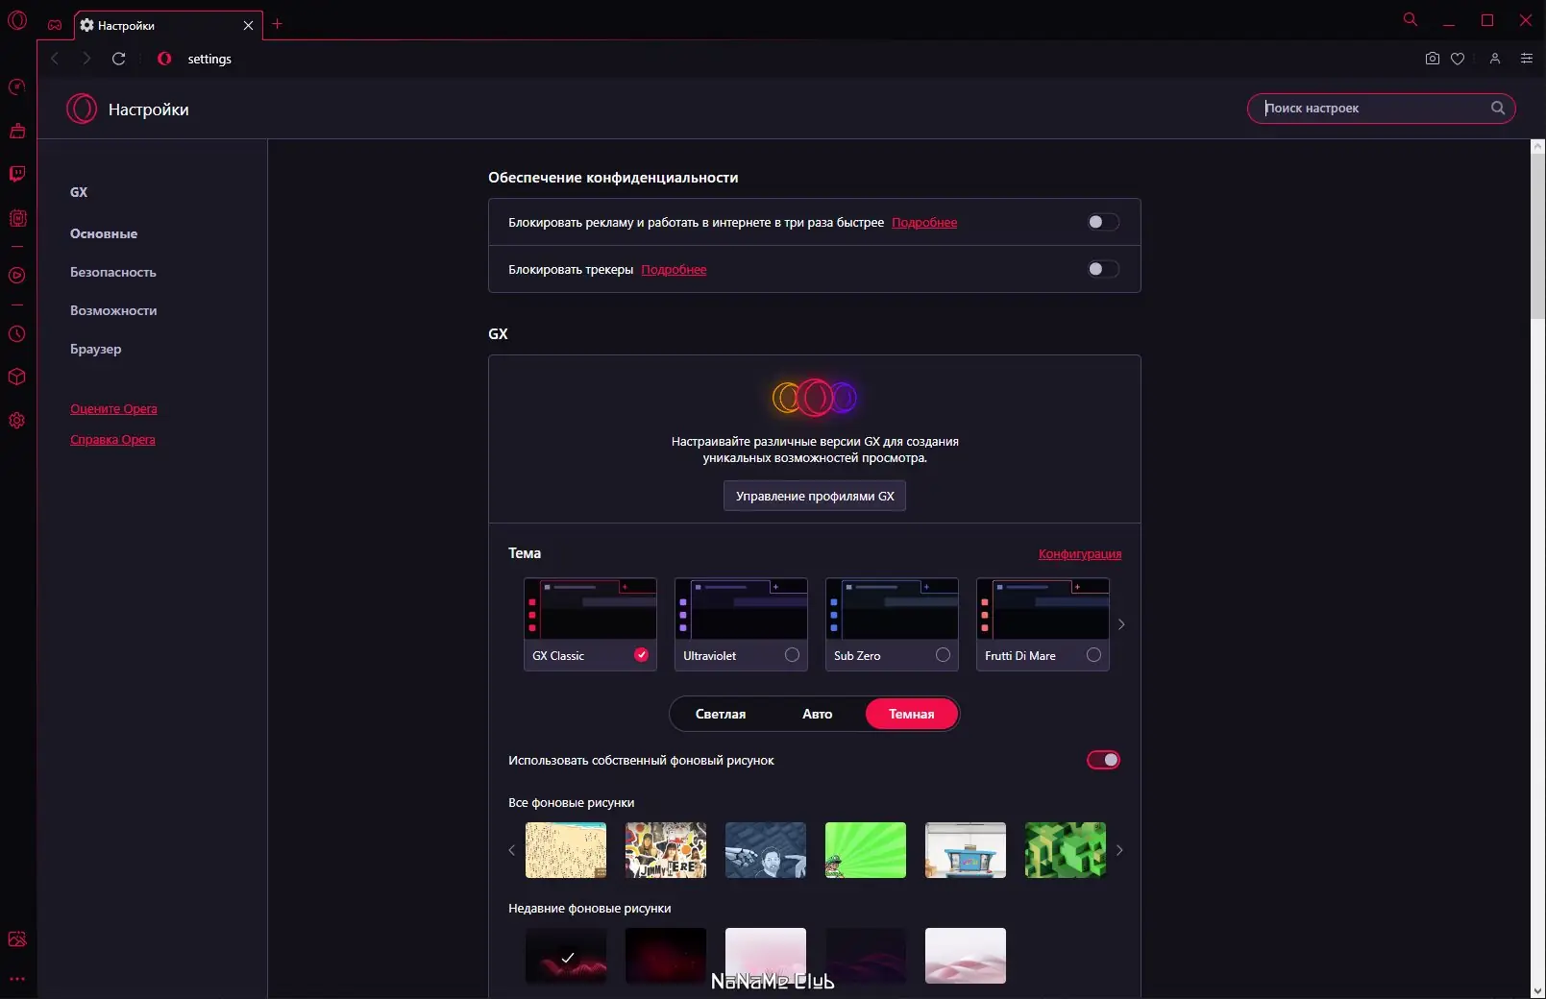
Task: Click the page vertical scrollbar thumb
Action: [x=1537, y=235]
